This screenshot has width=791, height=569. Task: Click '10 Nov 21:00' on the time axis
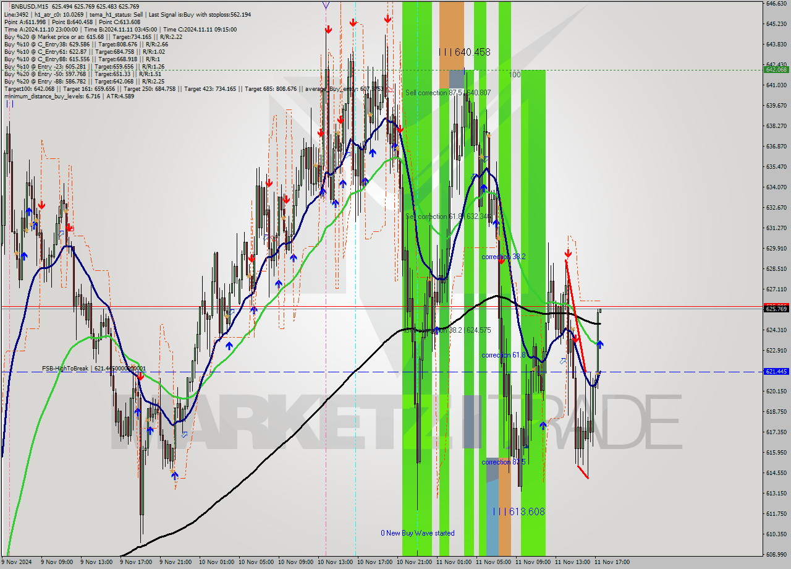pos(414,562)
